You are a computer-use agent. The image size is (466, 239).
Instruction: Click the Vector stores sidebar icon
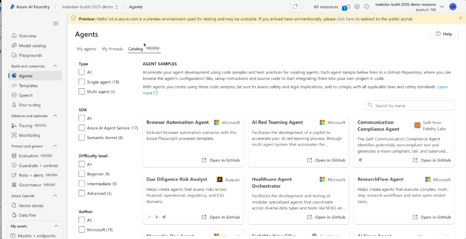pos(14,205)
